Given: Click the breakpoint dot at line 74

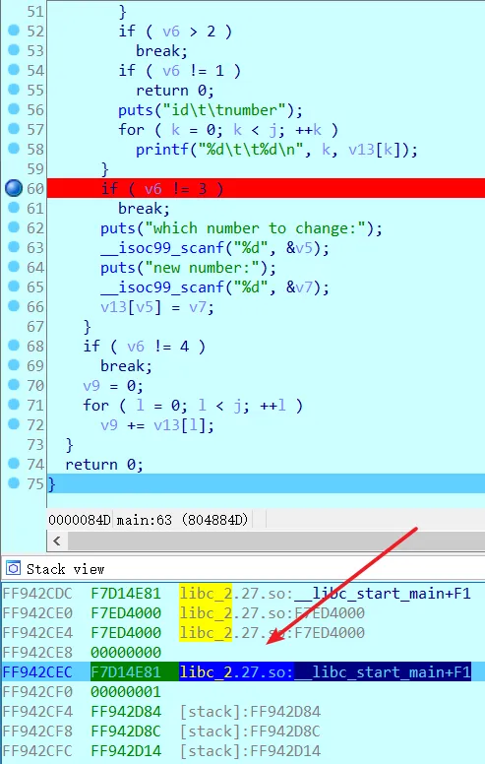Looking at the screenshot, I should pyautogui.click(x=14, y=464).
